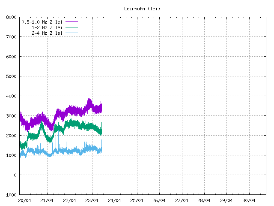Click y-axis label 8000
Viewport: 274px width, 206px height.
point(11,17)
